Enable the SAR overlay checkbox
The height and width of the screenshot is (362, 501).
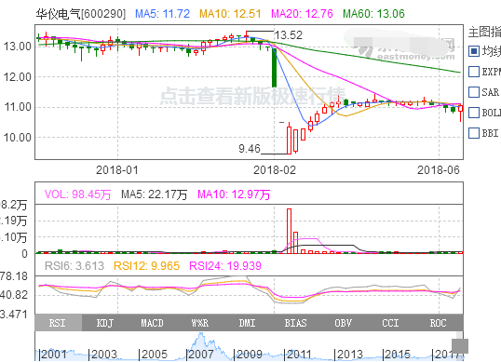tap(474, 92)
